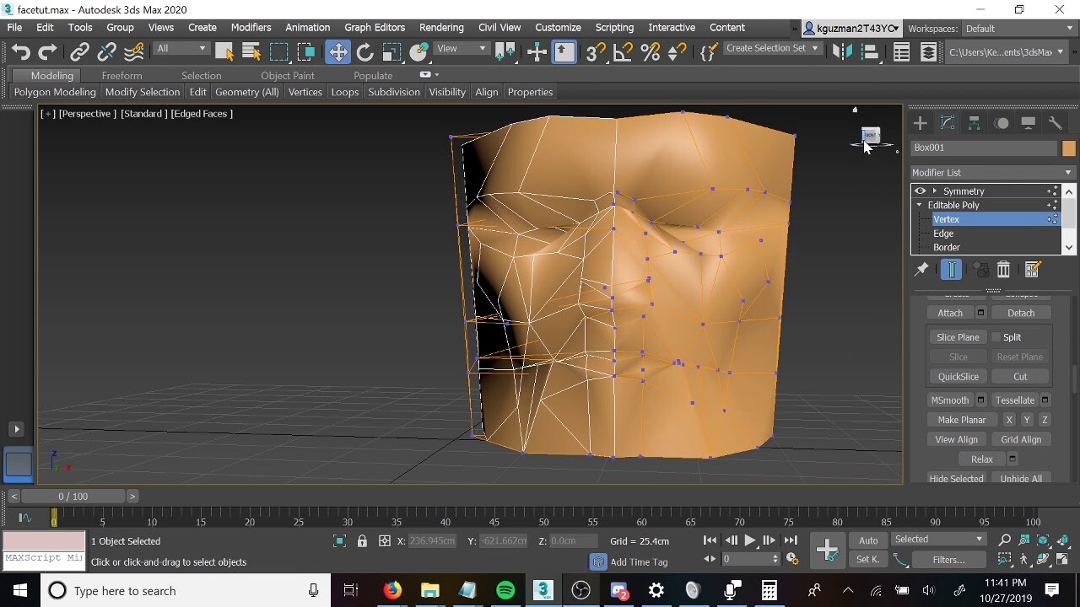Click the Detach button
The image size is (1080, 607).
pos(1021,313)
